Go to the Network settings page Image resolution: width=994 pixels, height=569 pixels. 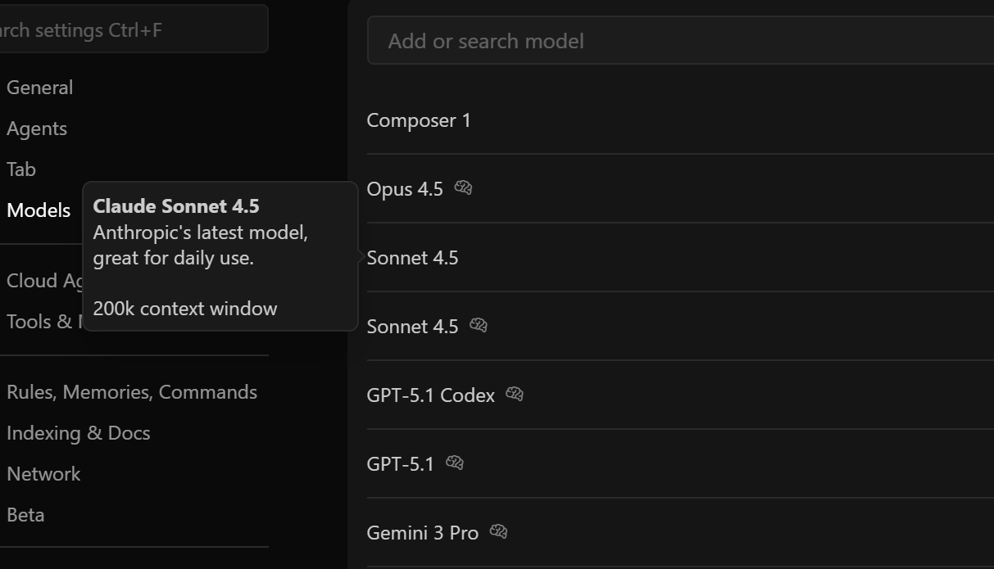(43, 474)
